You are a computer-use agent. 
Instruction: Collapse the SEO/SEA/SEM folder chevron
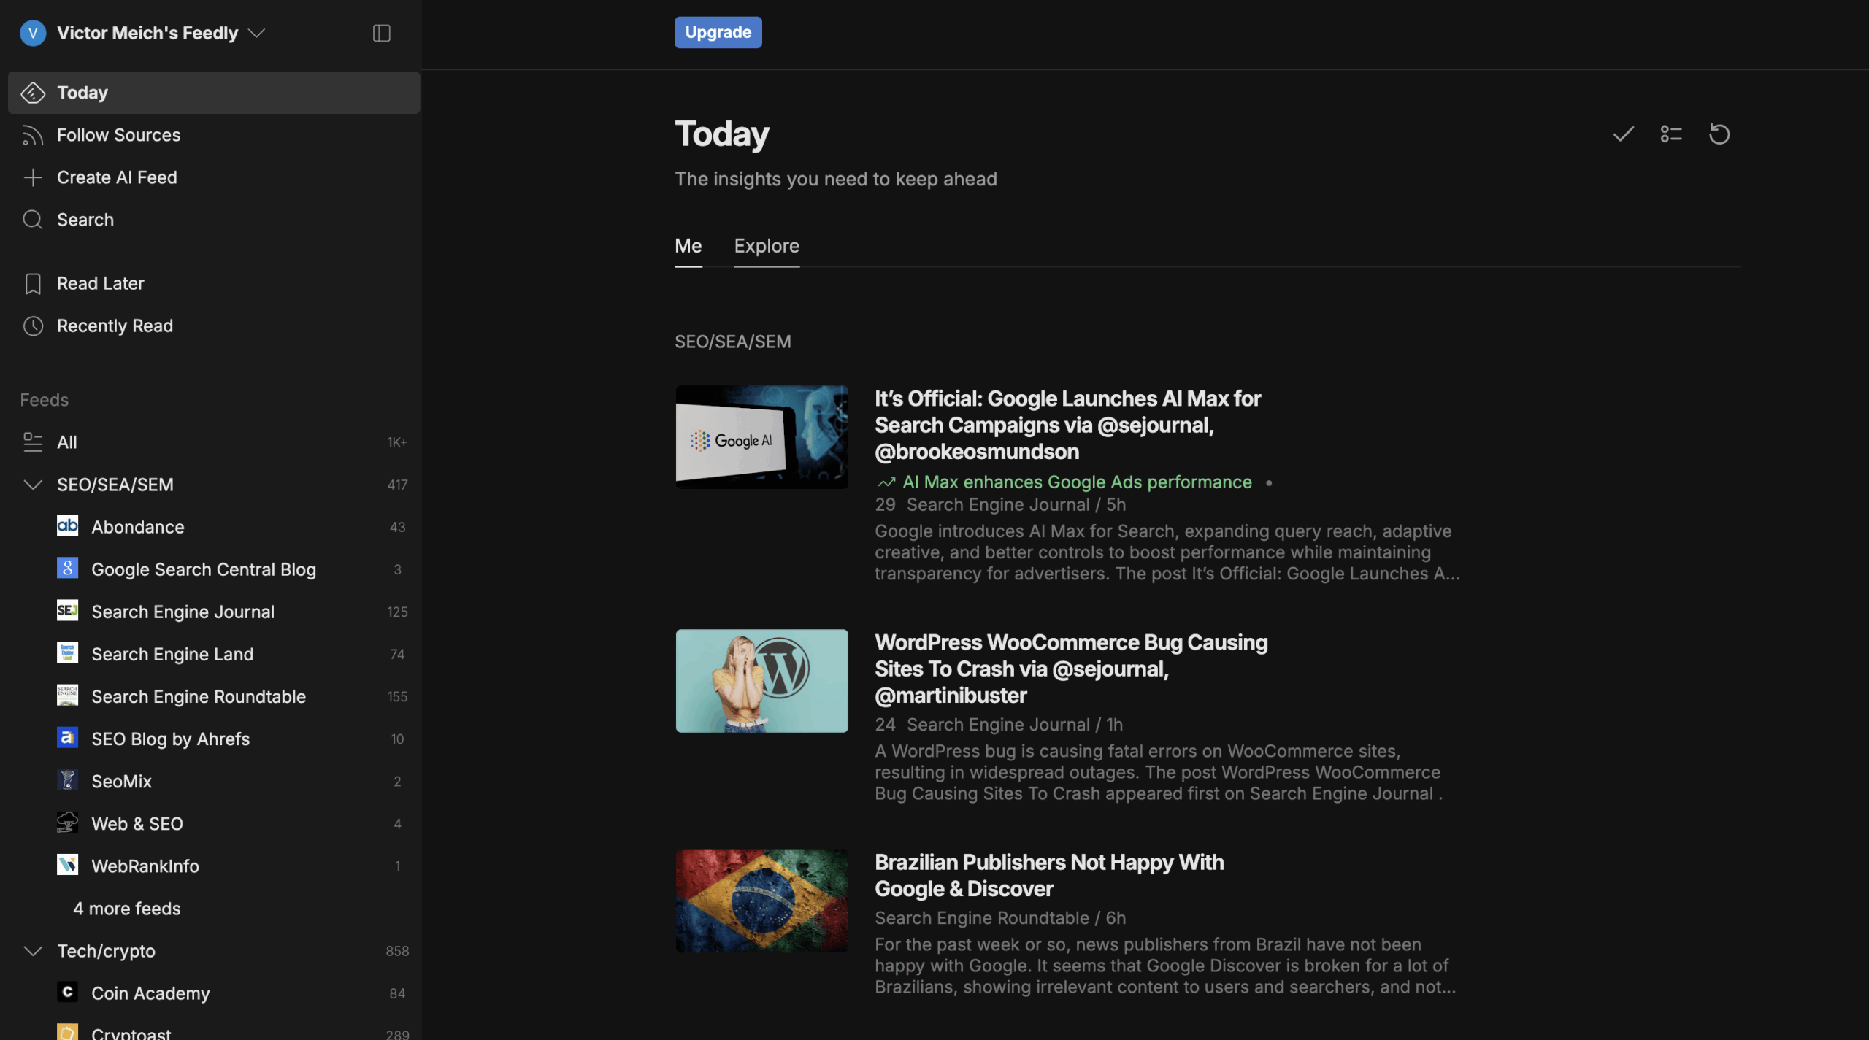[33, 485]
